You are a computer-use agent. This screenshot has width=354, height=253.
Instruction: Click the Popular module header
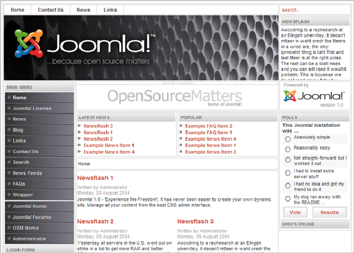(228, 117)
